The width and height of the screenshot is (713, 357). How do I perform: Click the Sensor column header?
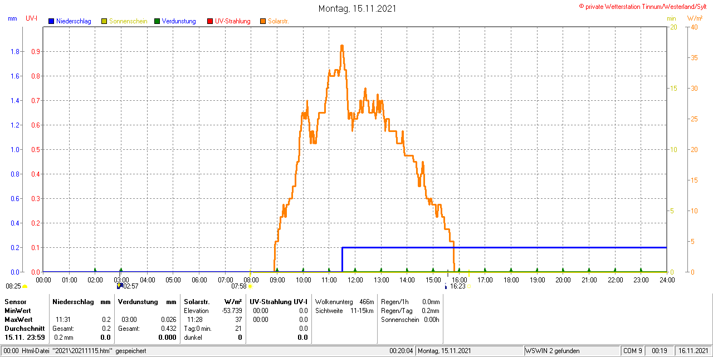point(15,302)
